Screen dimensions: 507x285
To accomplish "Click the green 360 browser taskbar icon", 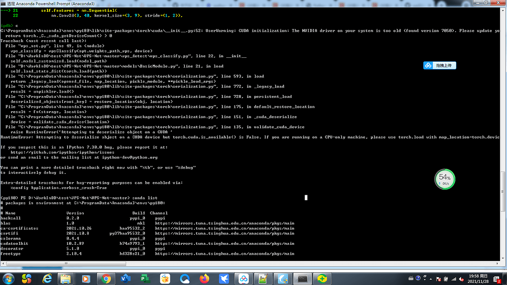I will click(322, 278).
